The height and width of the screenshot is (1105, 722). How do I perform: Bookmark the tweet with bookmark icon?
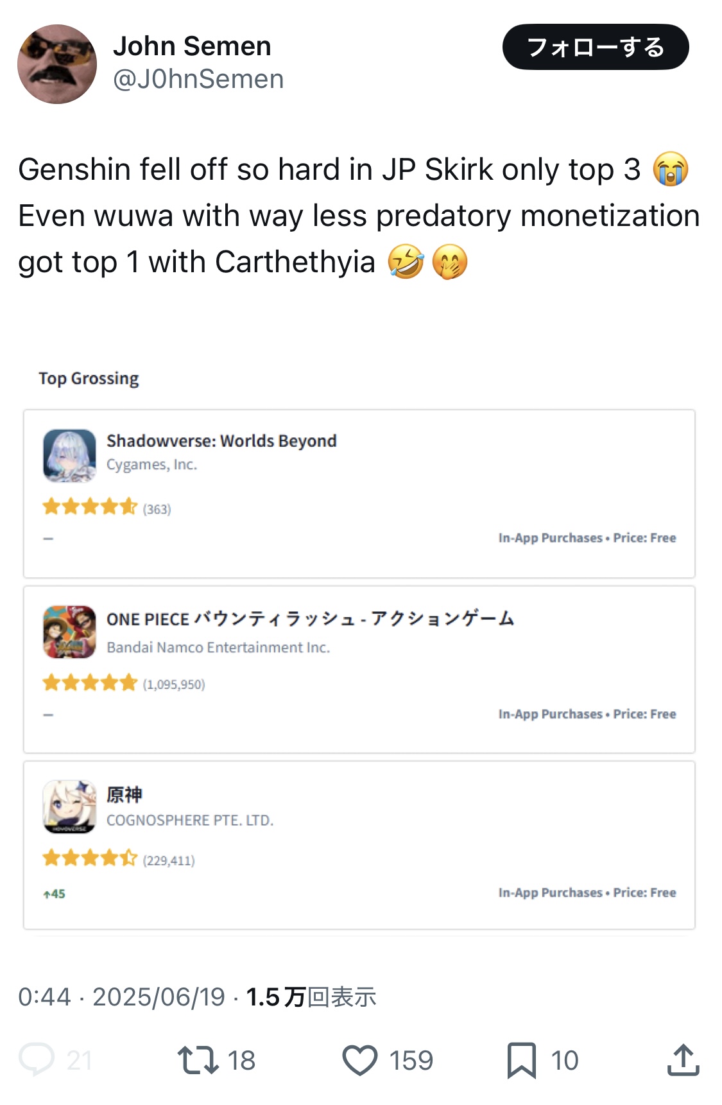pyautogui.click(x=522, y=1059)
